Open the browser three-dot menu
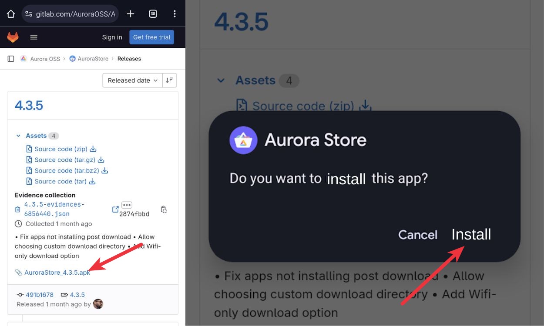 coord(175,13)
